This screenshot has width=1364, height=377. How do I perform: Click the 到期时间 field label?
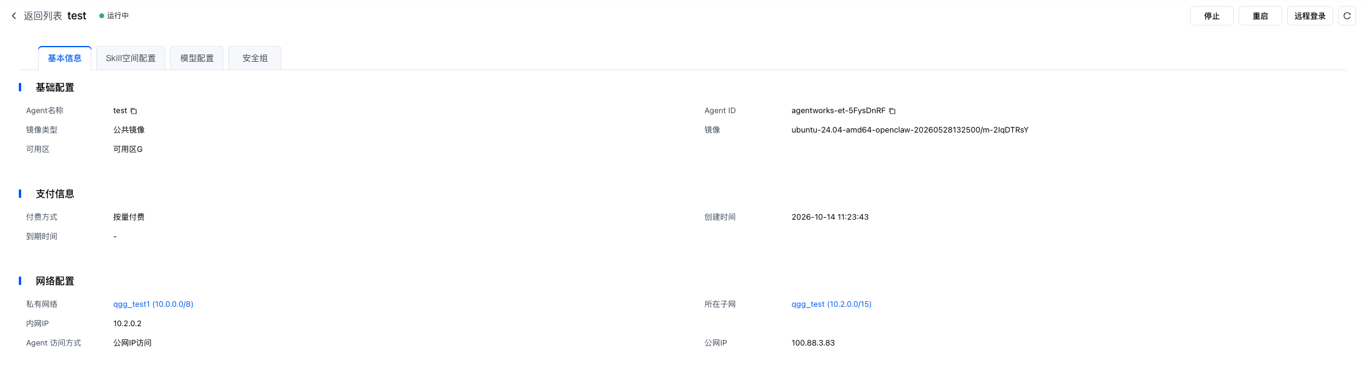pos(42,237)
